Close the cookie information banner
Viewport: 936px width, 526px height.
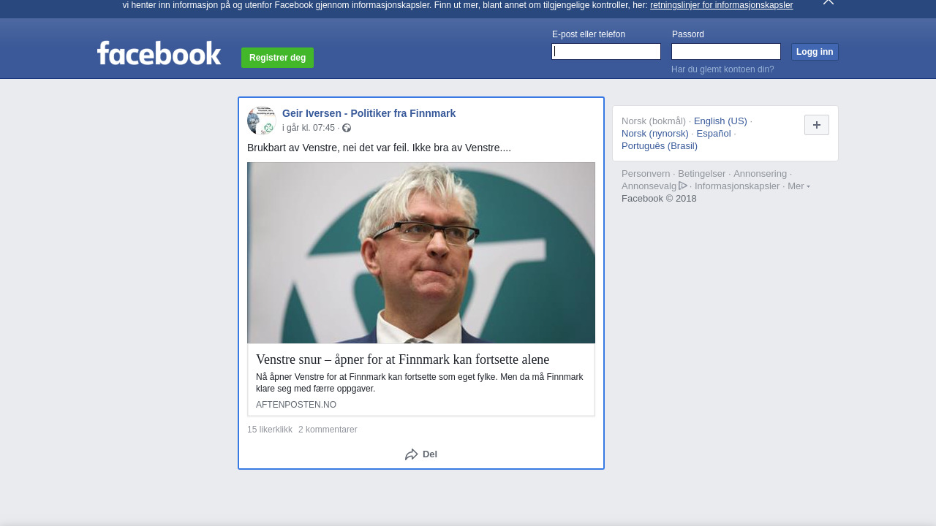coord(828,2)
